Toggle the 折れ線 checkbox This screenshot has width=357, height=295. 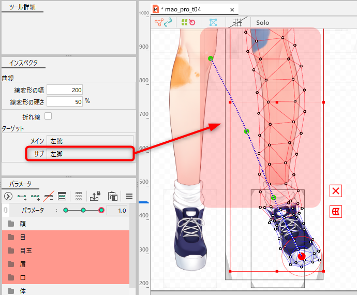coord(48,116)
